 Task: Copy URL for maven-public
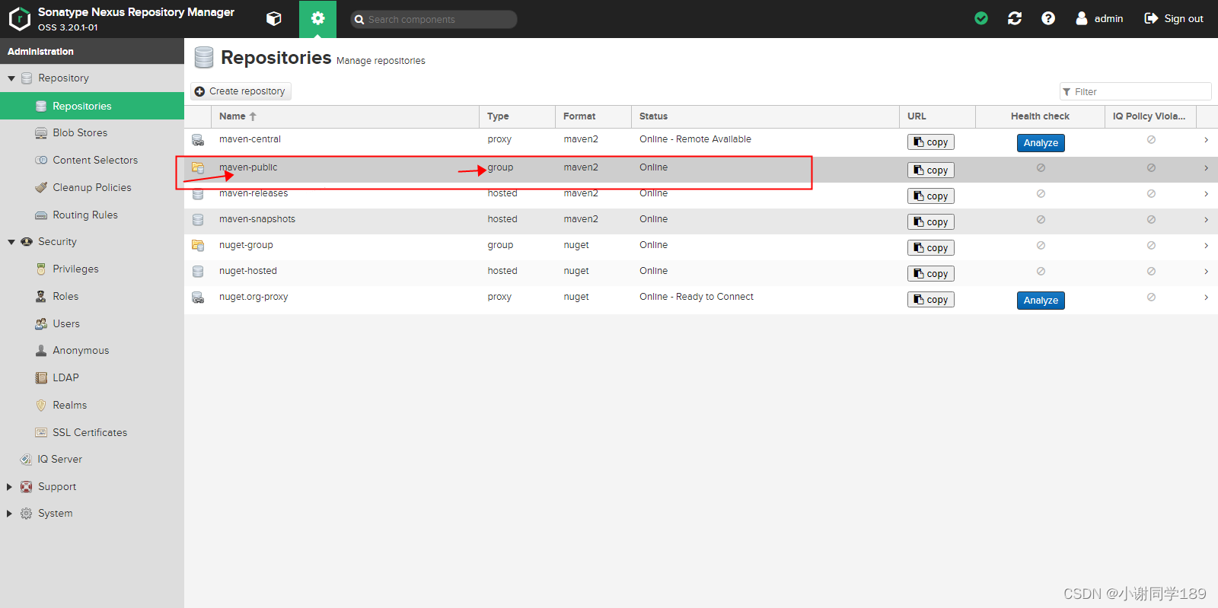(x=930, y=170)
